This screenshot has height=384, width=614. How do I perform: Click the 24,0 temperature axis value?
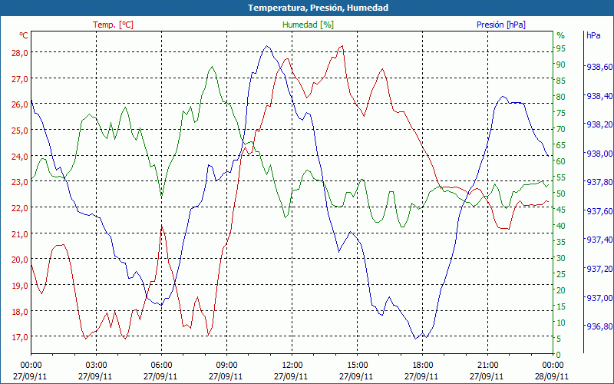[x=20, y=157]
